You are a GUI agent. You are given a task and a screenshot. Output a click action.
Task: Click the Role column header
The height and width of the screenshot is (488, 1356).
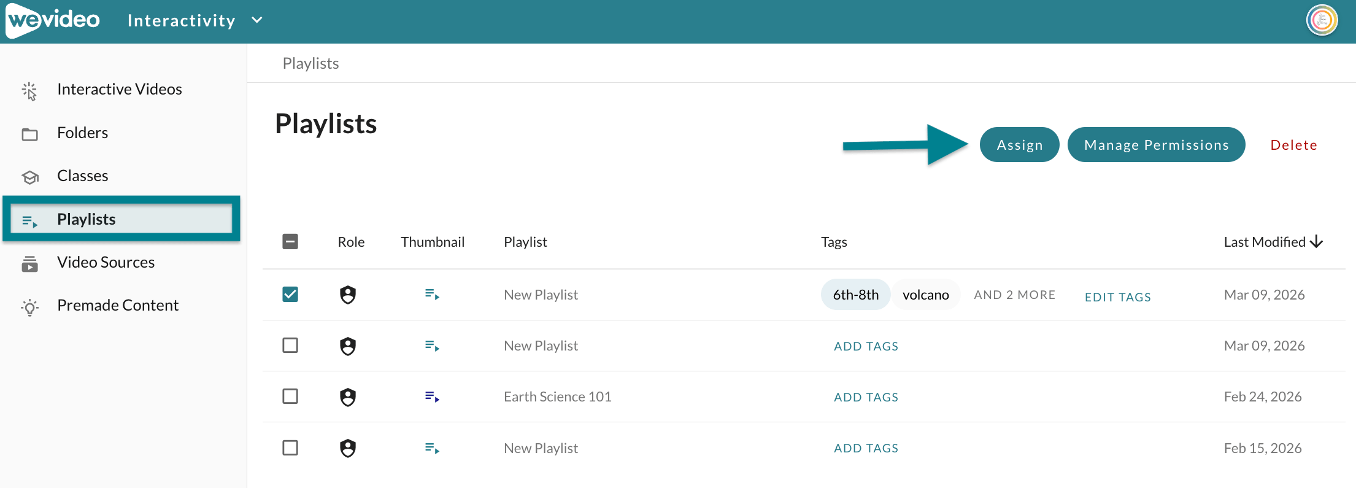[351, 242]
